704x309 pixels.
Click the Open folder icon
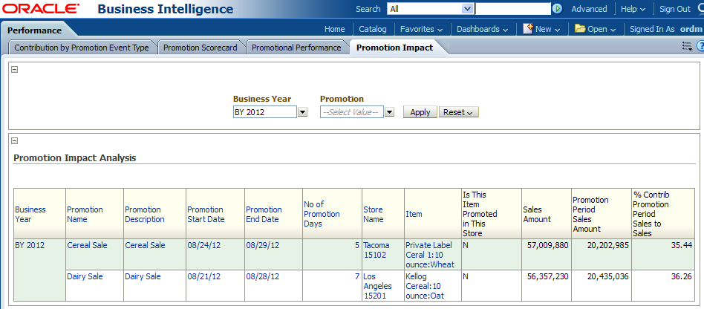(x=580, y=29)
